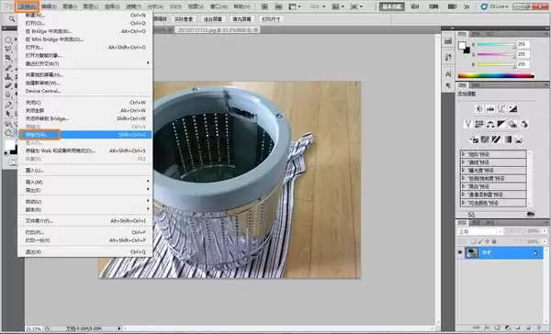Click the Black & White adjustment icon
This screenshot has width=551, height=334.
click(501, 124)
